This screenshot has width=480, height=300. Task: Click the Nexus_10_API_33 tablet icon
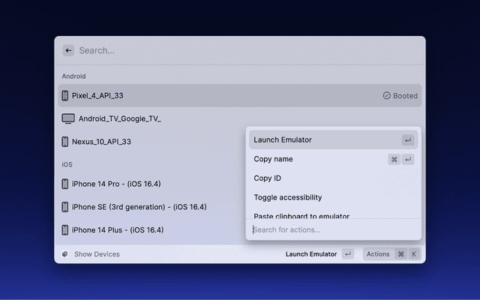pyautogui.click(x=65, y=142)
